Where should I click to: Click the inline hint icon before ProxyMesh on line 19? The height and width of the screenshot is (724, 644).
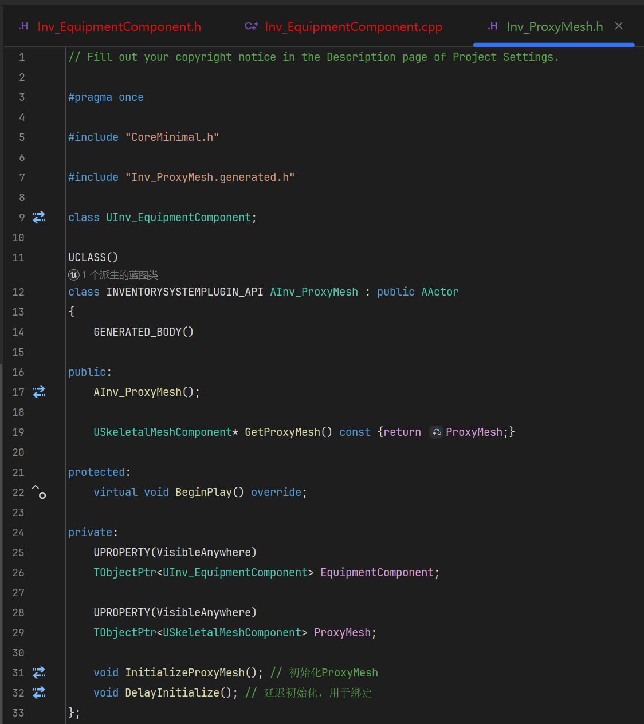(x=437, y=432)
